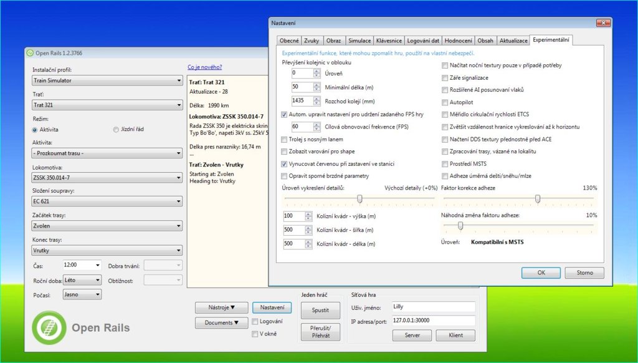Enable Zobazit varování pro shape
The height and width of the screenshot is (363, 638).
click(x=284, y=152)
